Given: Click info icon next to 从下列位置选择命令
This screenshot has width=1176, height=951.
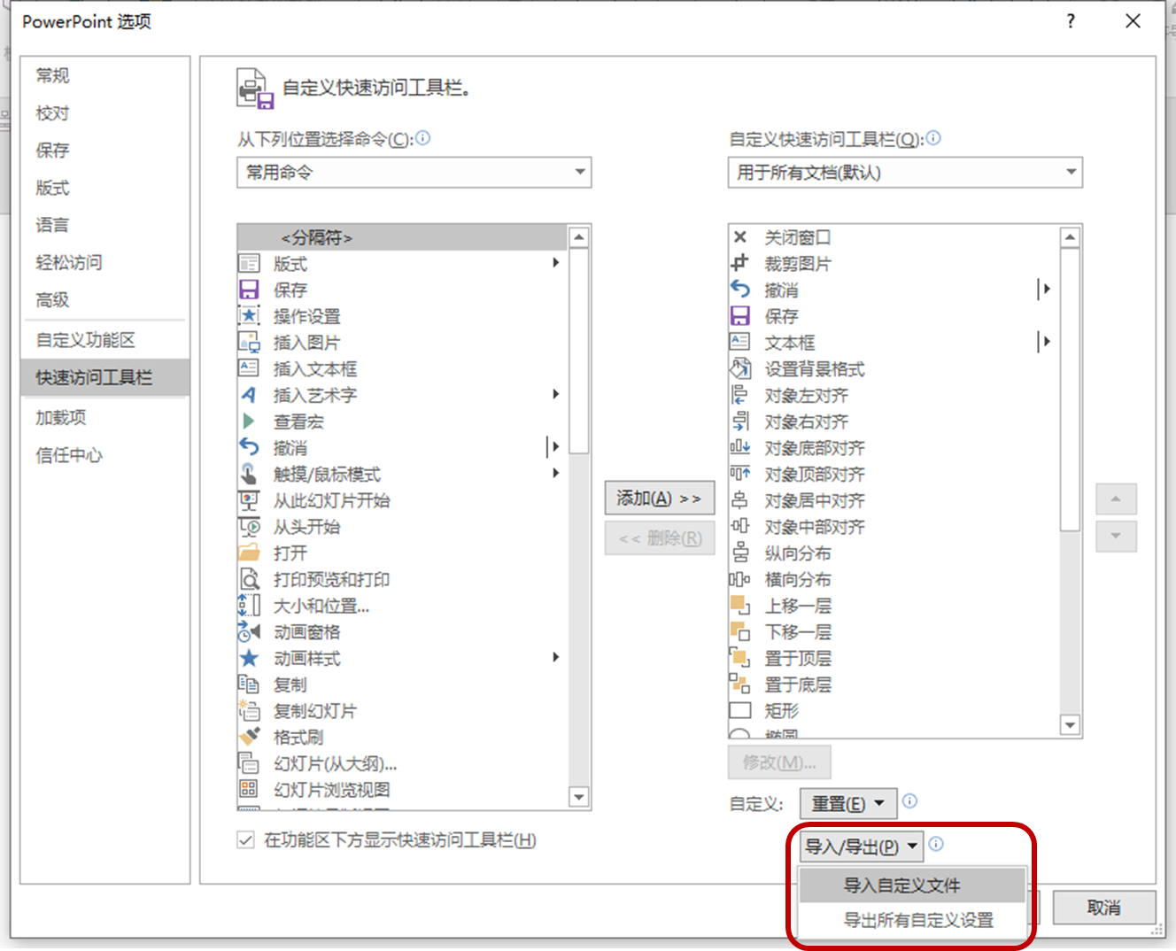Looking at the screenshot, I should [423, 138].
